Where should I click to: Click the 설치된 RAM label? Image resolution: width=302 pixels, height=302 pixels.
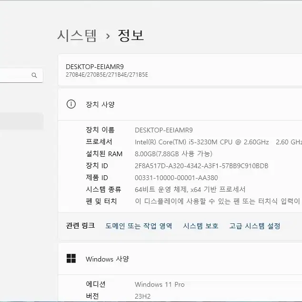click(x=104, y=154)
